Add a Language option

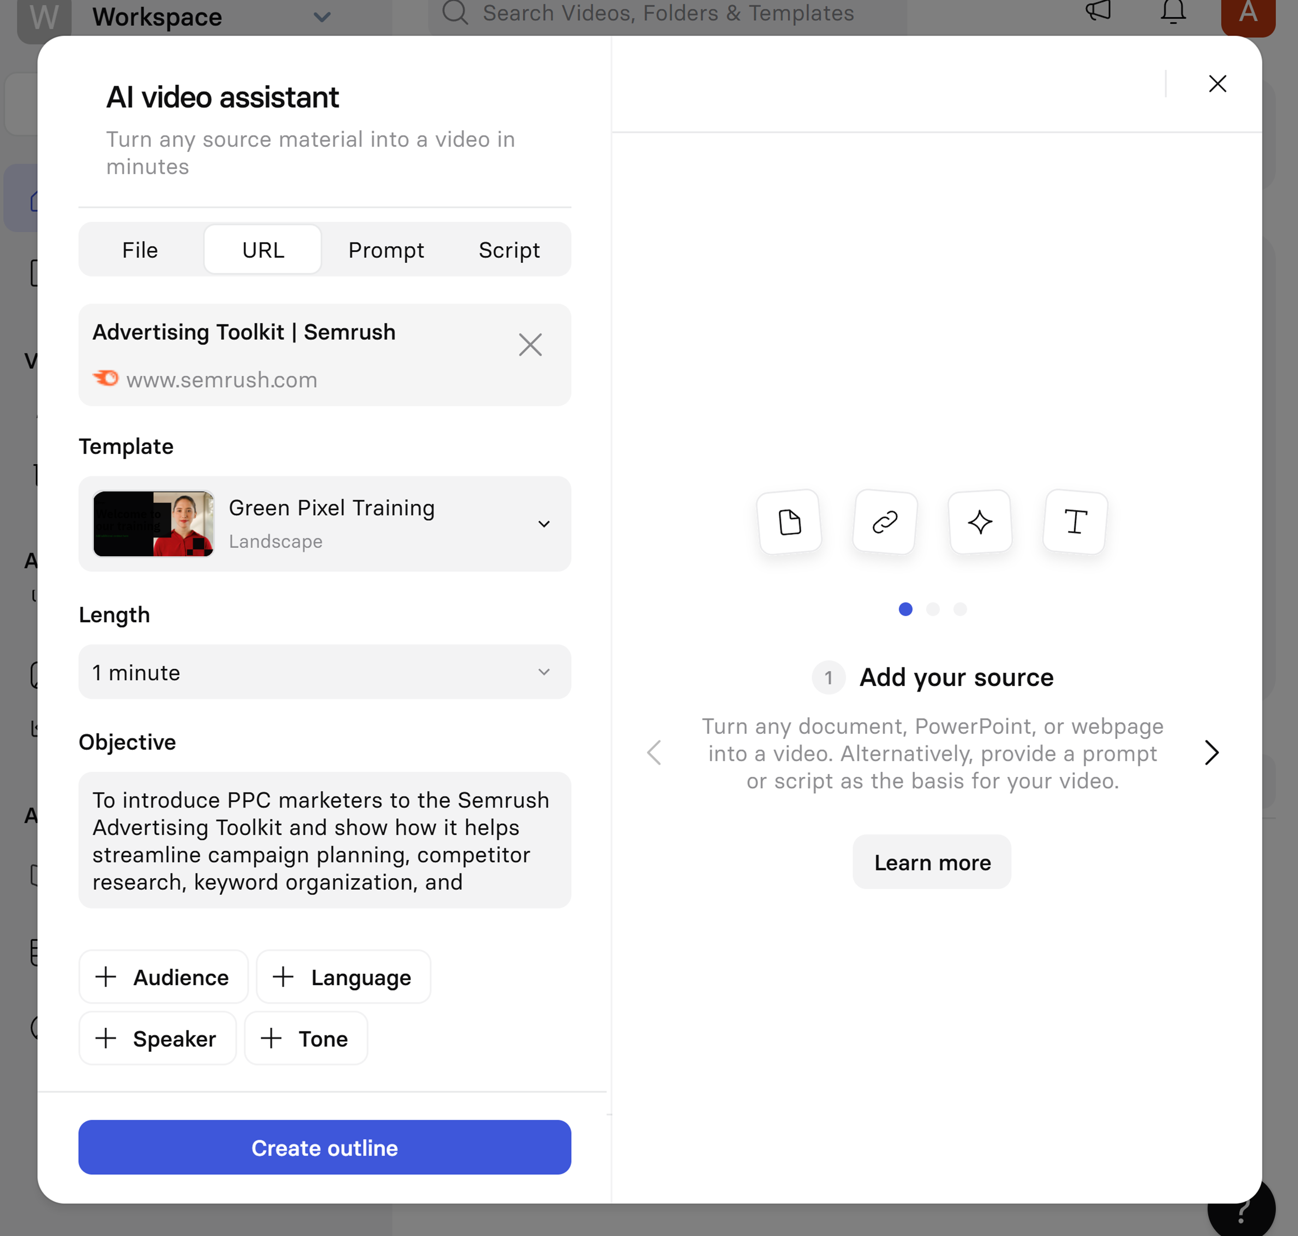tap(343, 977)
